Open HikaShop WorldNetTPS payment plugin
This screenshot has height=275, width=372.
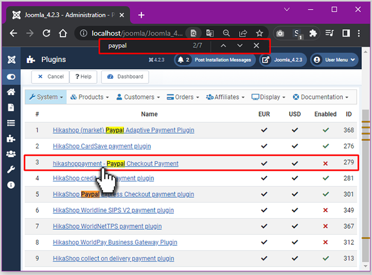[x=107, y=226]
